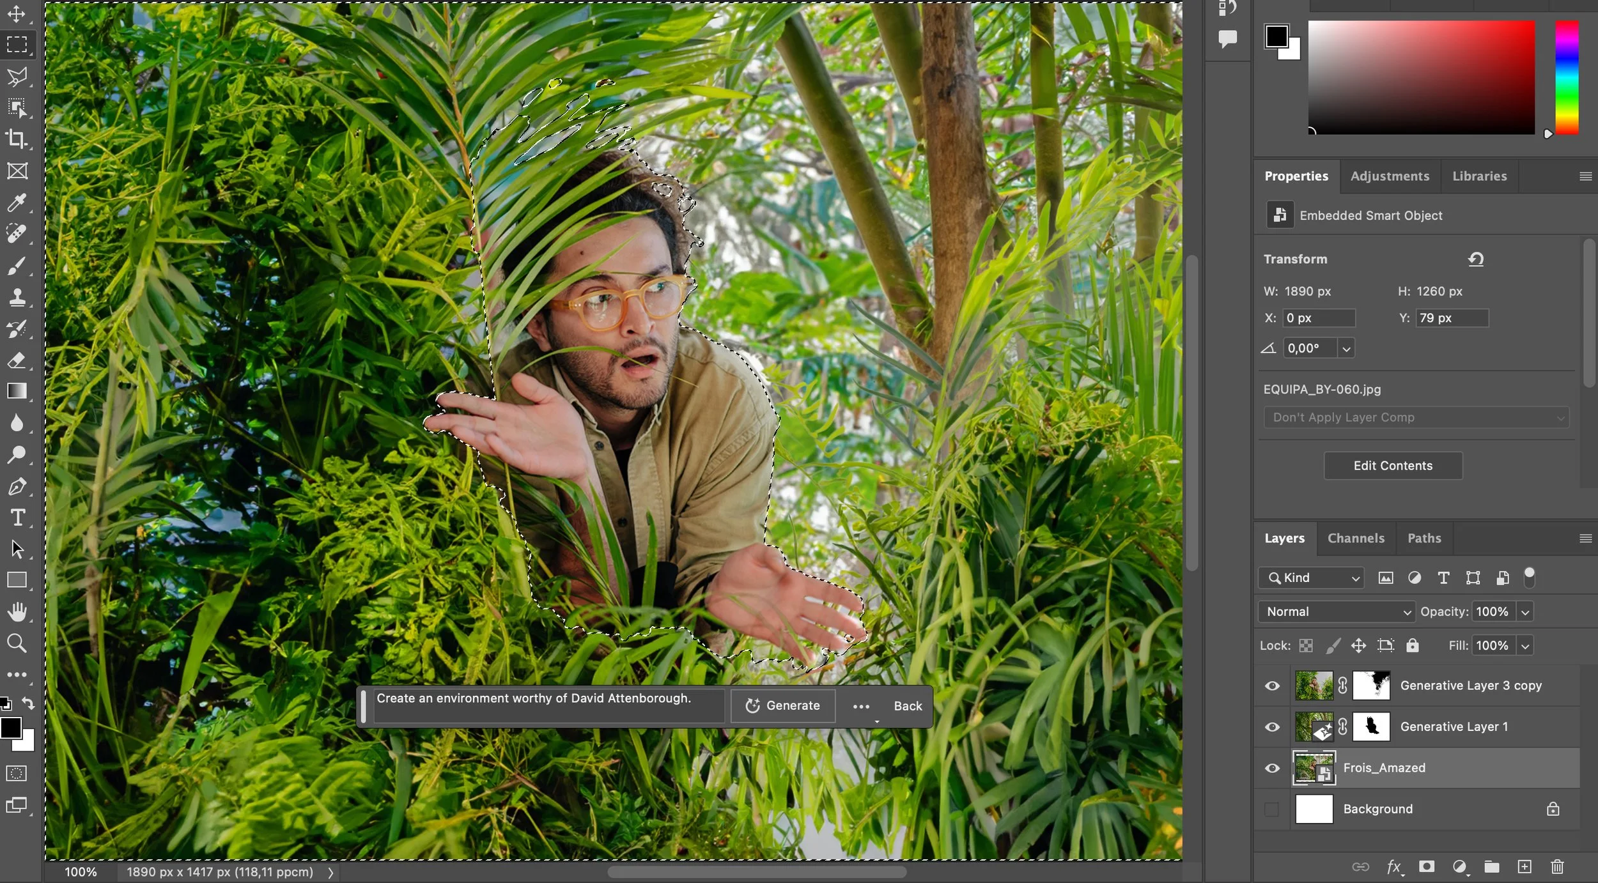
Task: Click the delete layer trash icon
Action: click(x=1557, y=866)
